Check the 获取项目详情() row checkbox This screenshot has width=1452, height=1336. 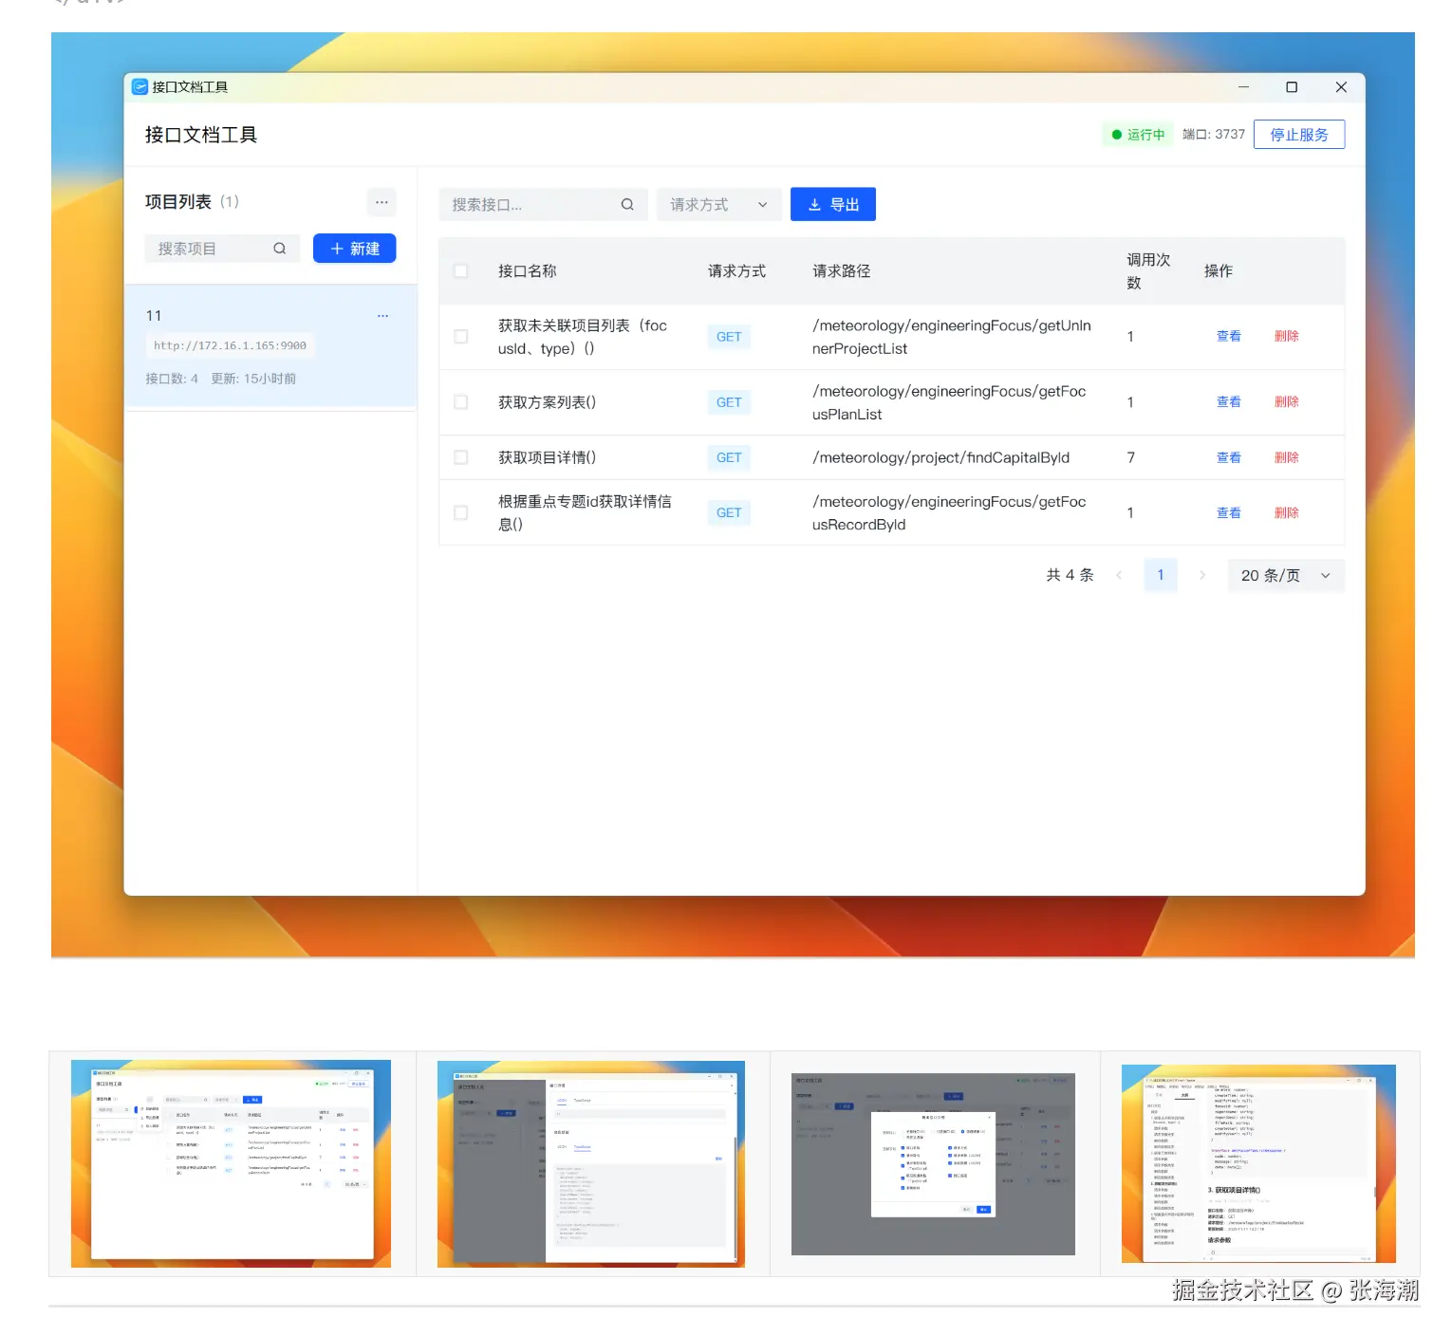tap(461, 457)
